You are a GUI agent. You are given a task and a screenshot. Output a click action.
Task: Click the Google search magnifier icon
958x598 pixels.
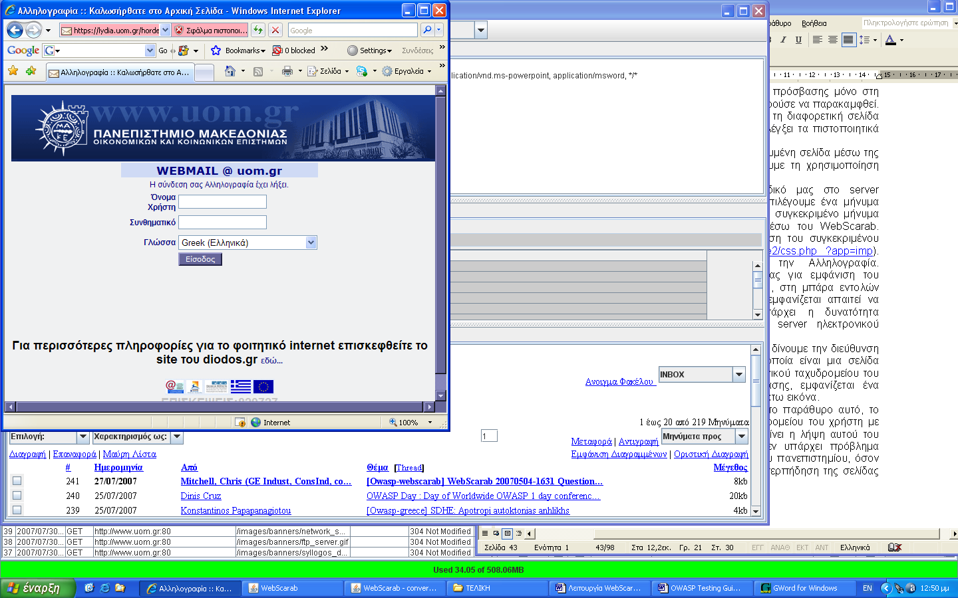pyautogui.click(x=427, y=30)
